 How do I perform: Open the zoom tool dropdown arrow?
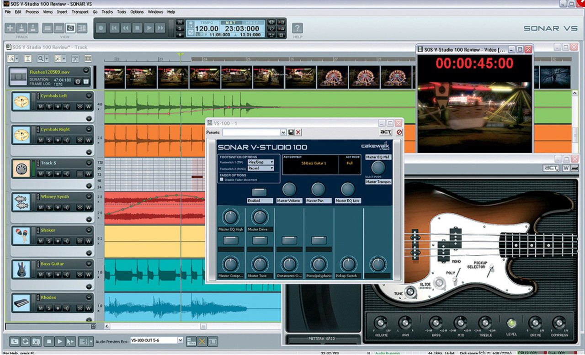[x=47, y=59]
